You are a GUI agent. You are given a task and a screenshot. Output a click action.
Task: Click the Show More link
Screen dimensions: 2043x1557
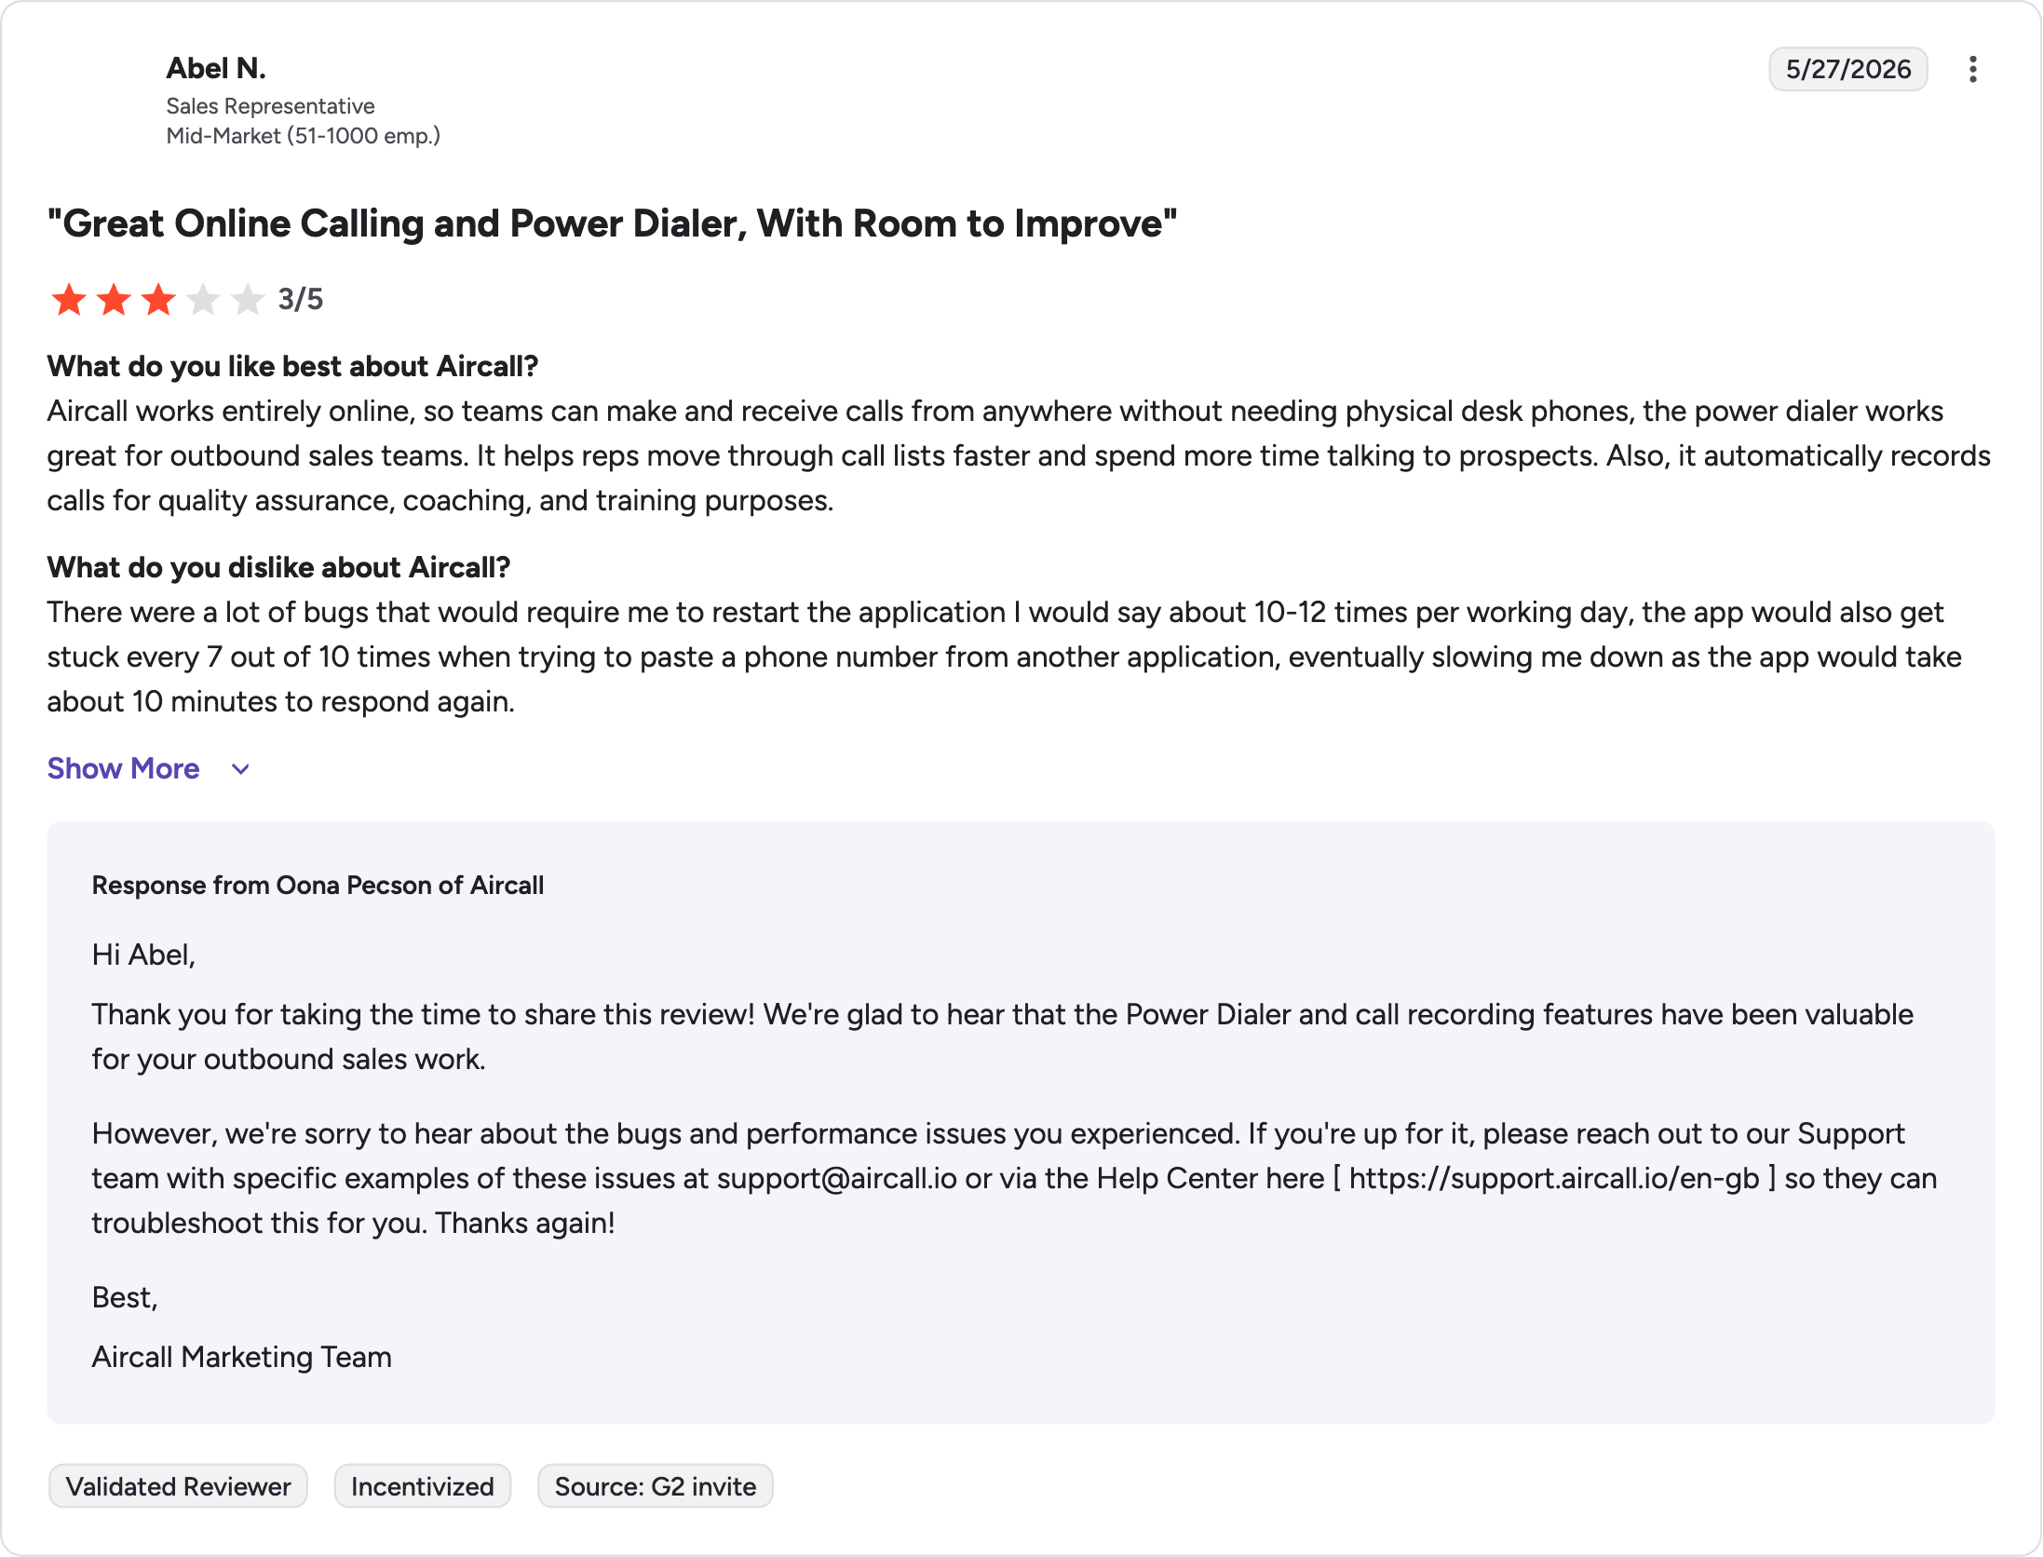tap(124, 768)
